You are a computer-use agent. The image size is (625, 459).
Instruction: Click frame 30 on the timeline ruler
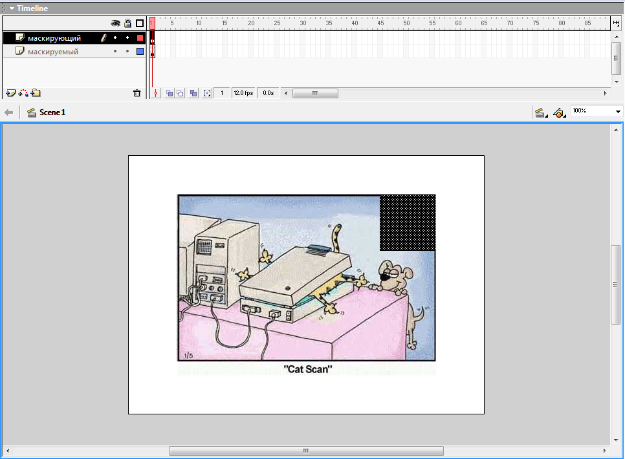click(x=303, y=23)
